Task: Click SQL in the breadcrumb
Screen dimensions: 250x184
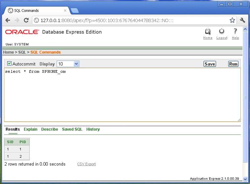Action: [22, 52]
